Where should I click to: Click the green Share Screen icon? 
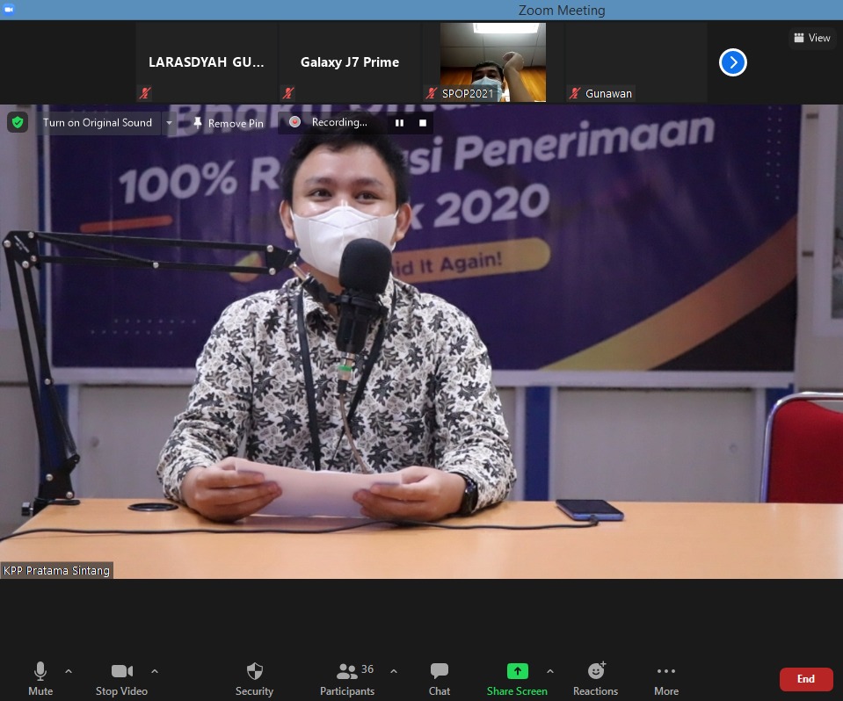(518, 671)
